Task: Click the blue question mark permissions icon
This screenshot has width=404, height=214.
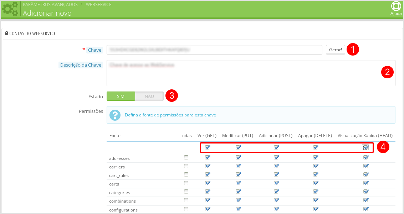Action: pos(115,115)
